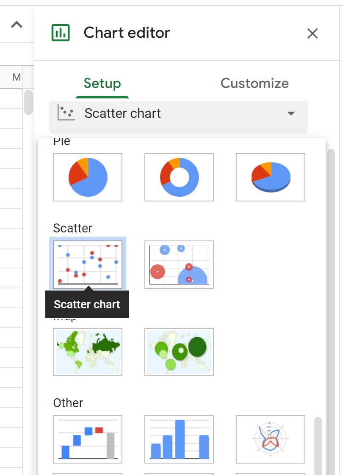The width and height of the screenshot is (343, 475).
Task: Select the standard pie chart thumbnail
Action: point(88,177)
